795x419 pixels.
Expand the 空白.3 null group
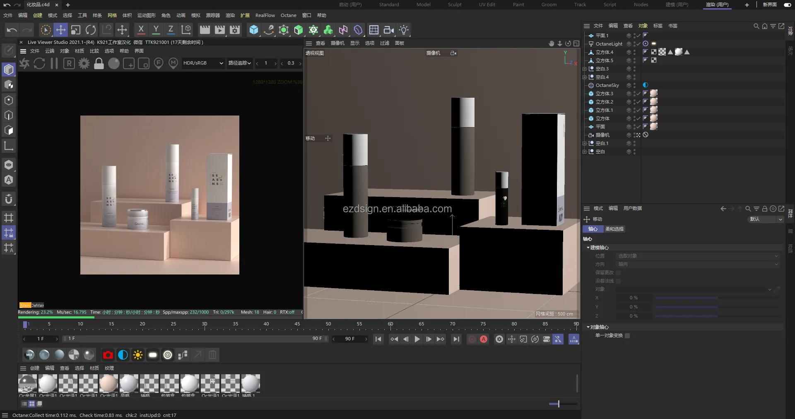click(x=584, y=69)
